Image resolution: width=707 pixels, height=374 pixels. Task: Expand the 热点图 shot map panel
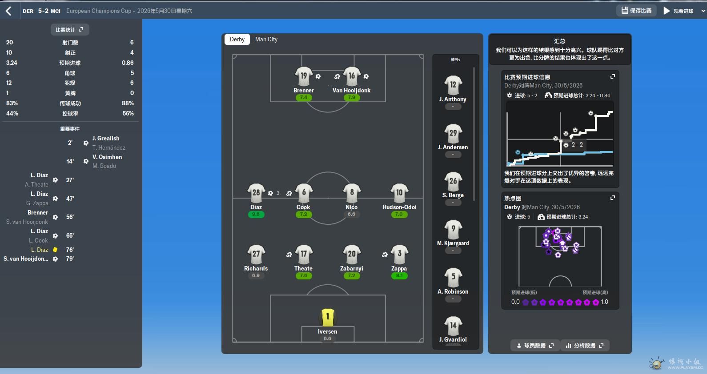pyautogui.click(x=612, y=198)
